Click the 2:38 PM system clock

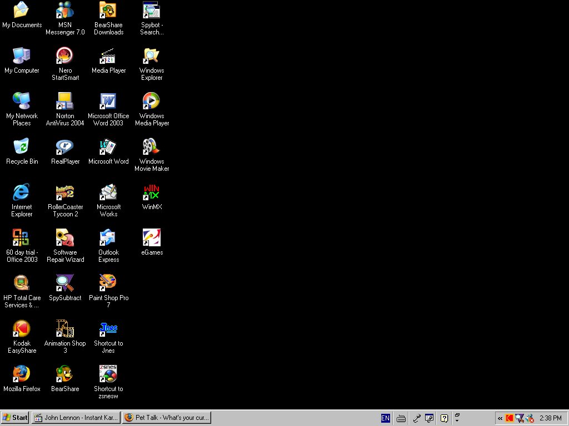pyautogui.click(x=551, y=418)
